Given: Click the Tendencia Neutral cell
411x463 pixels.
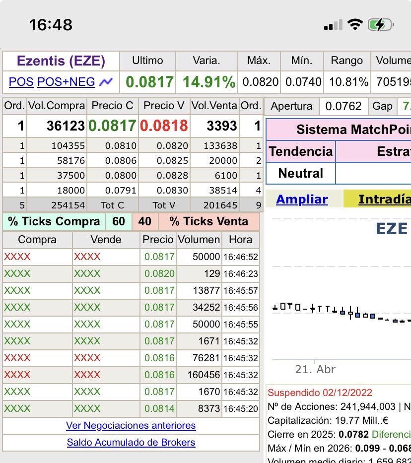Looking at the screenshot, I should click(x=300, y=173).
